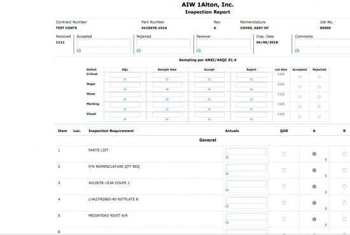Select Accepted radio for Marking defect
Image resolution: width=350 pixels, height=235 pixels.
(x=300, y=107)
